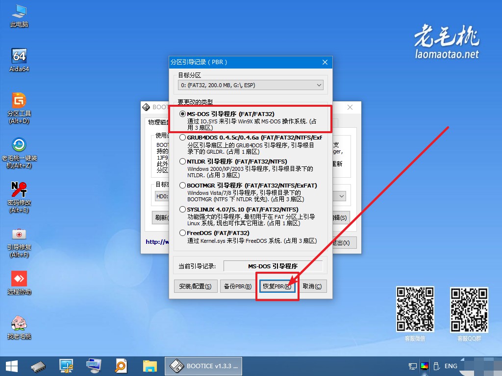Launch 引导修复 (Alt+F) desktop icon

19,243
